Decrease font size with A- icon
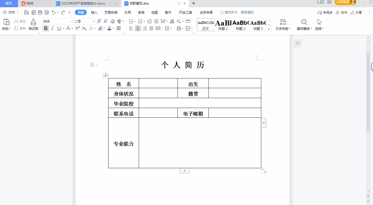 point(106,21)
